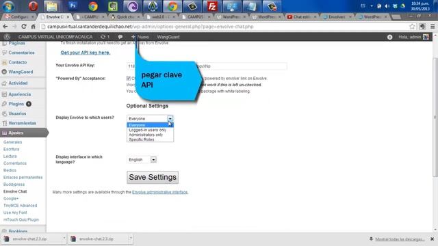
Task: Open Escritura settings submenu
Action: [11, 149]
